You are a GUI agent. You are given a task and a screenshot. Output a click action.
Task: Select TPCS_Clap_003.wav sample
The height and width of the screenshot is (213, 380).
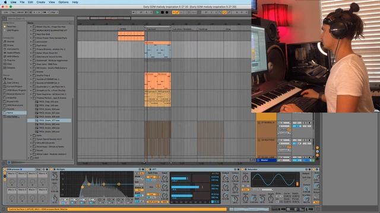pos(49,102)
